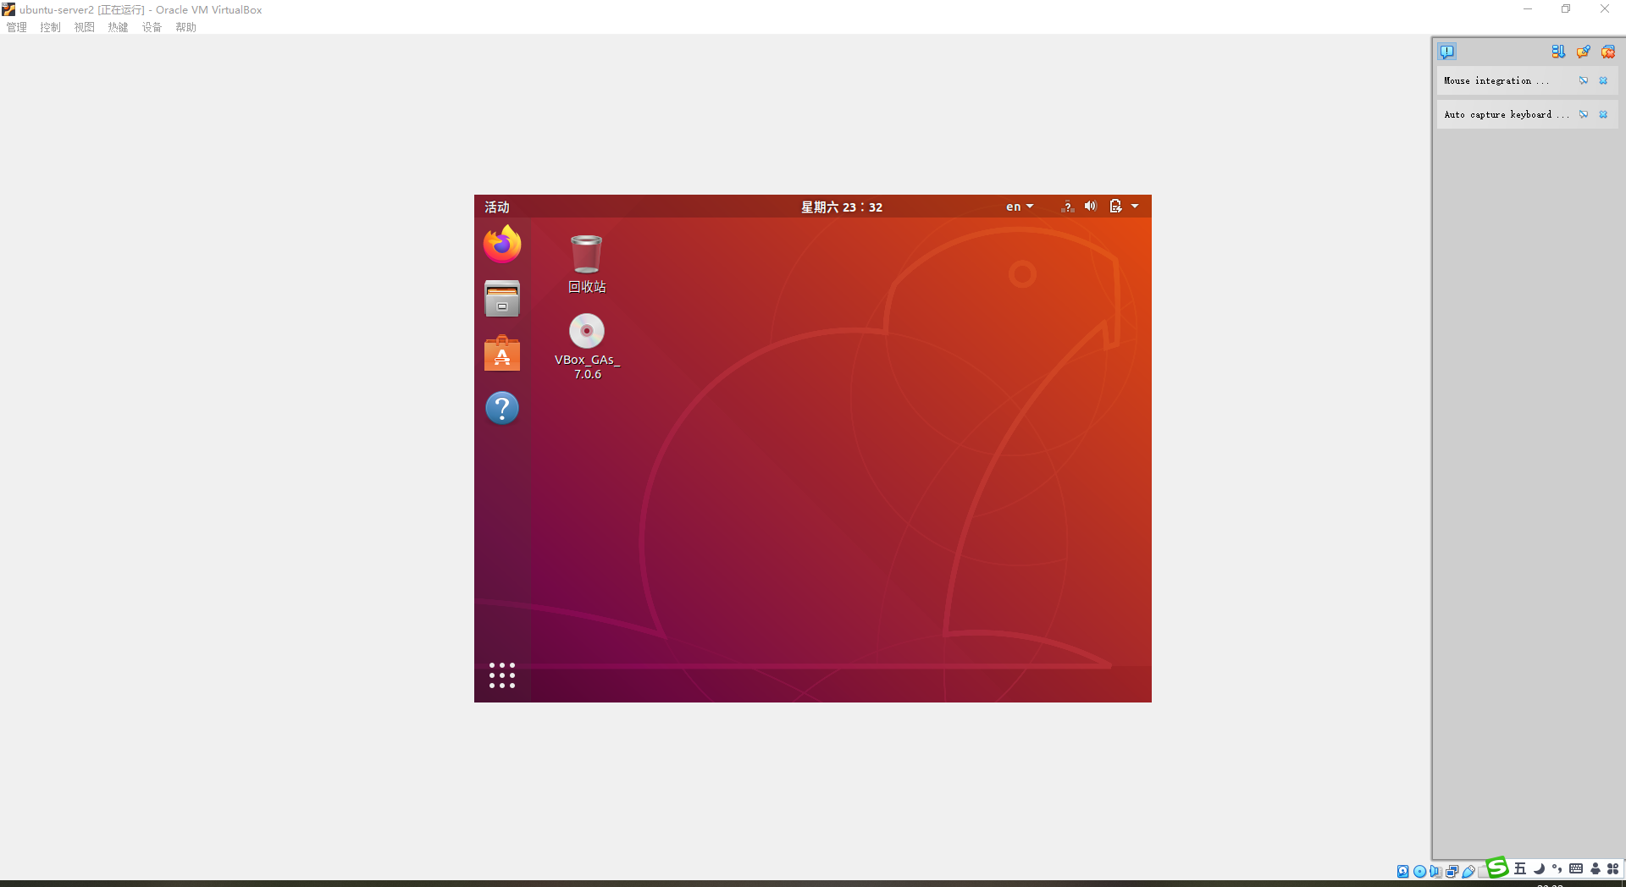Toggle the punctuation mode icon
This screenshot has height=887, width=1626.
tap(1557, 868)
